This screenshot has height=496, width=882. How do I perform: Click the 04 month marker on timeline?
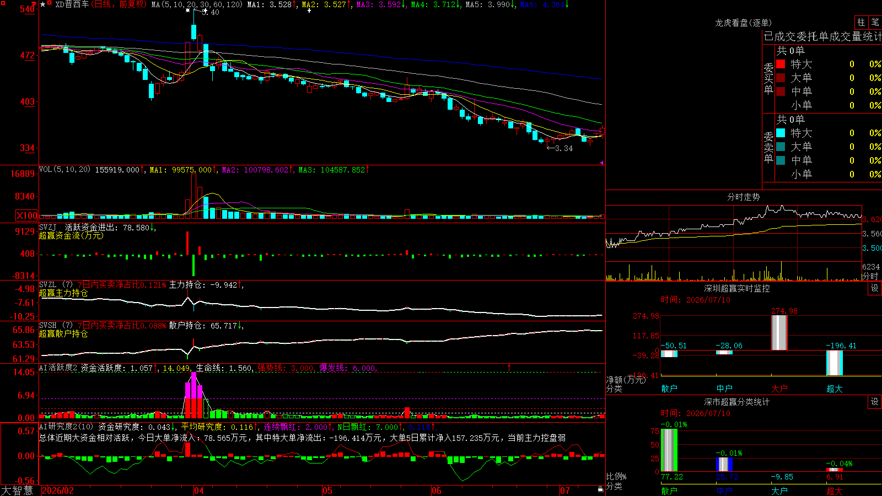click(198, 490)
